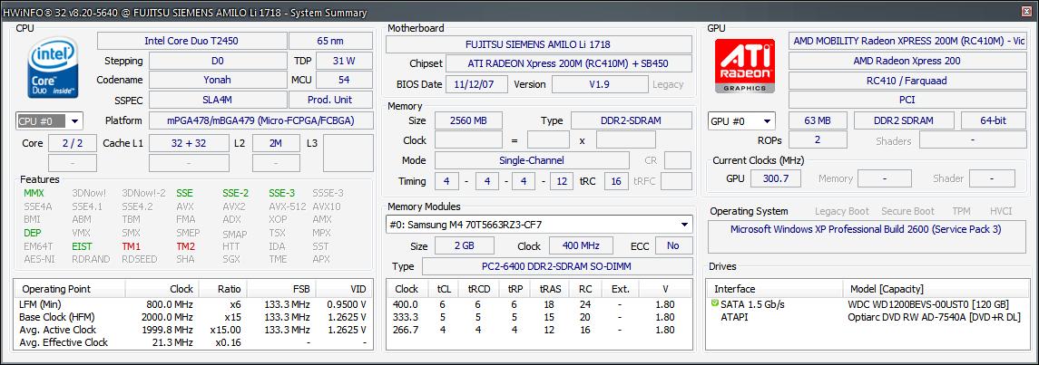1039x365 pixels.
Task: Click the AMD MOBILITY Radeon XPRESS 200M GPU field
Action: click(x=907, y=41)
